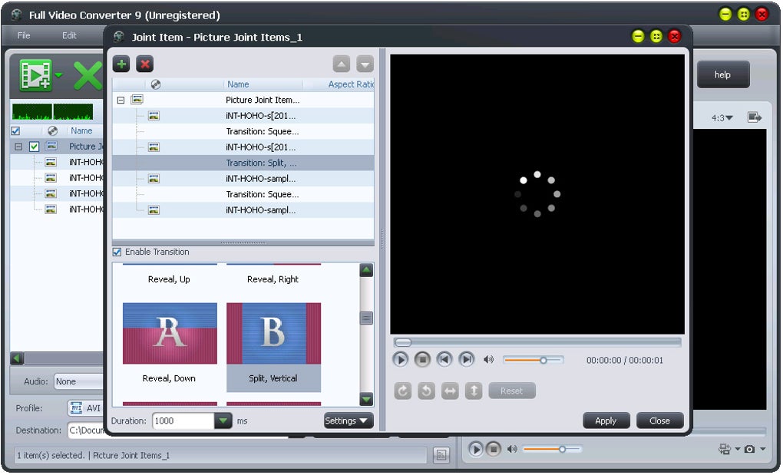The height and width of the screenshot is (475, 783).
Task: Open the 4:3 aspect ratio dropdown
Action: (x=722, y=117)
